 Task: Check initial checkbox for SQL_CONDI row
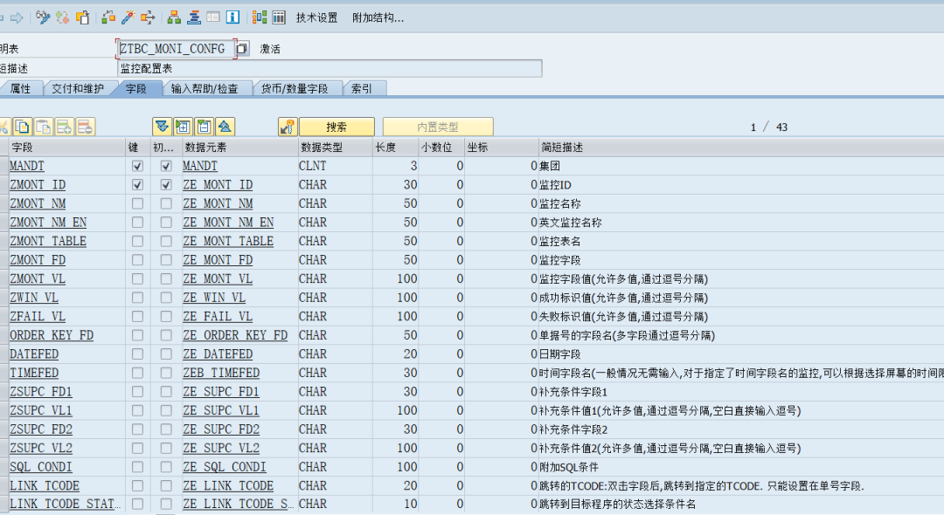[x=166, y=467]
